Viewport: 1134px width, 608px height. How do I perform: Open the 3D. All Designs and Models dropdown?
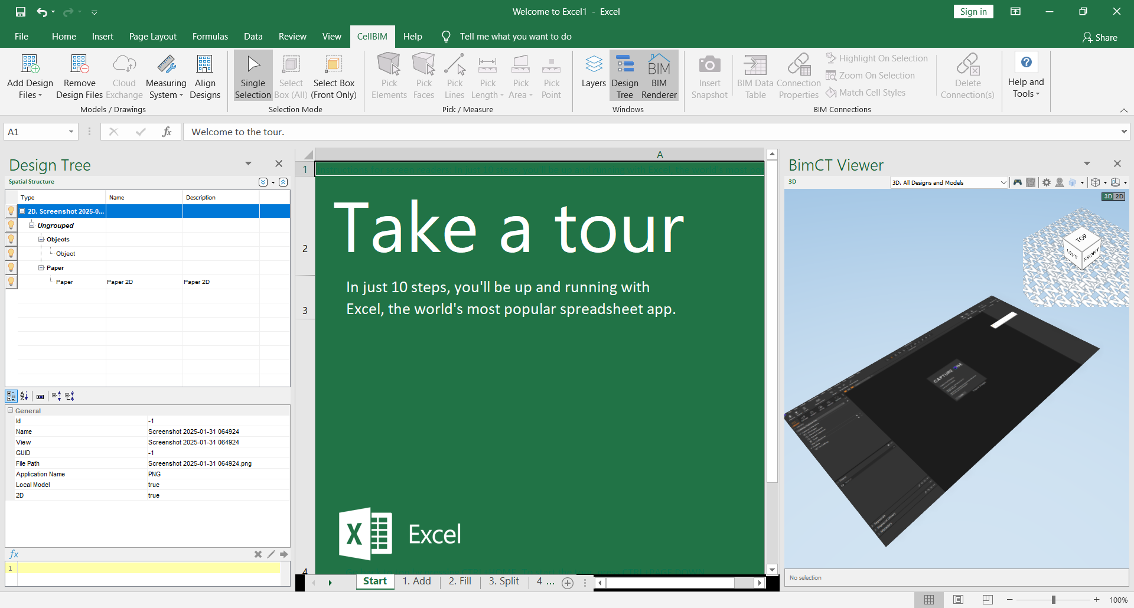949,182
